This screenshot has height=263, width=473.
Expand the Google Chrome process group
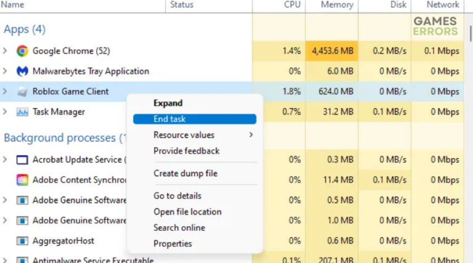point(6,51)
